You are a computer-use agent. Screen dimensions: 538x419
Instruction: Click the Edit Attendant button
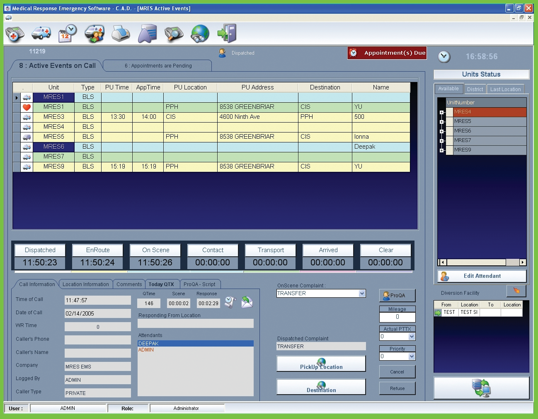482,276
